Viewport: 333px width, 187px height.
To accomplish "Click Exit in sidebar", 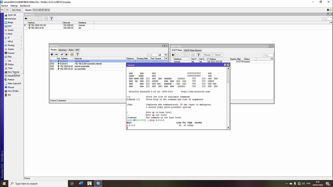I will tap(9, 95).
